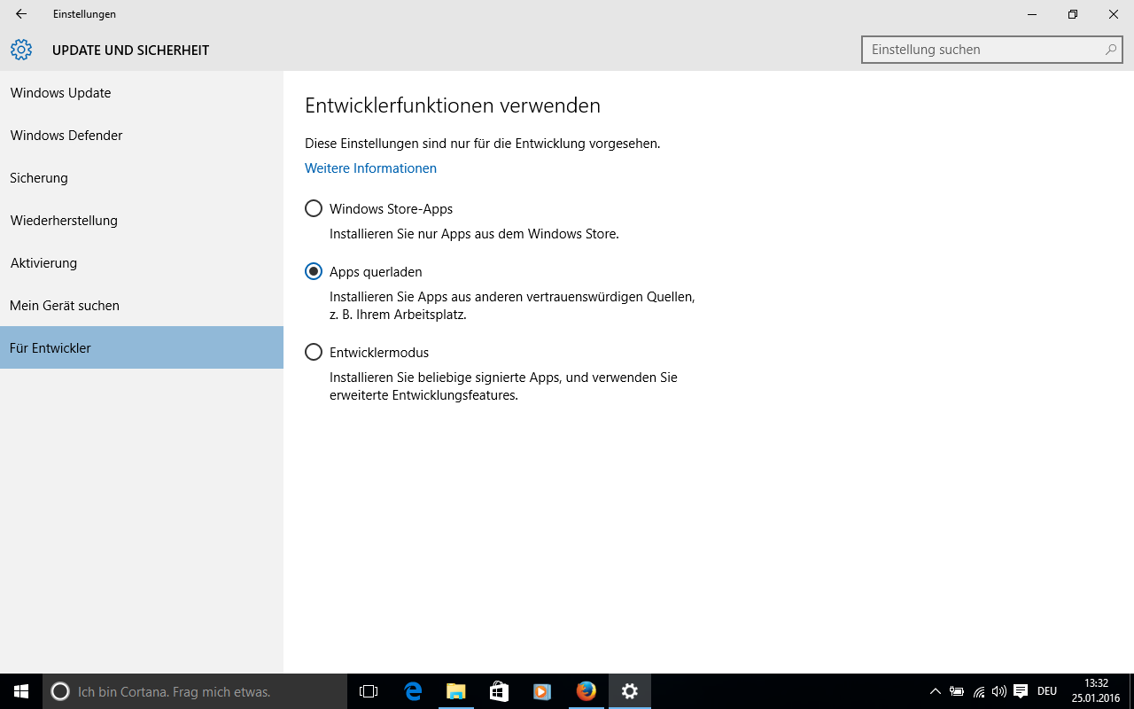The height and width of the screenshot is (709, 1134).
Task: Open Windows Update section
Action: tap(142, 93)
